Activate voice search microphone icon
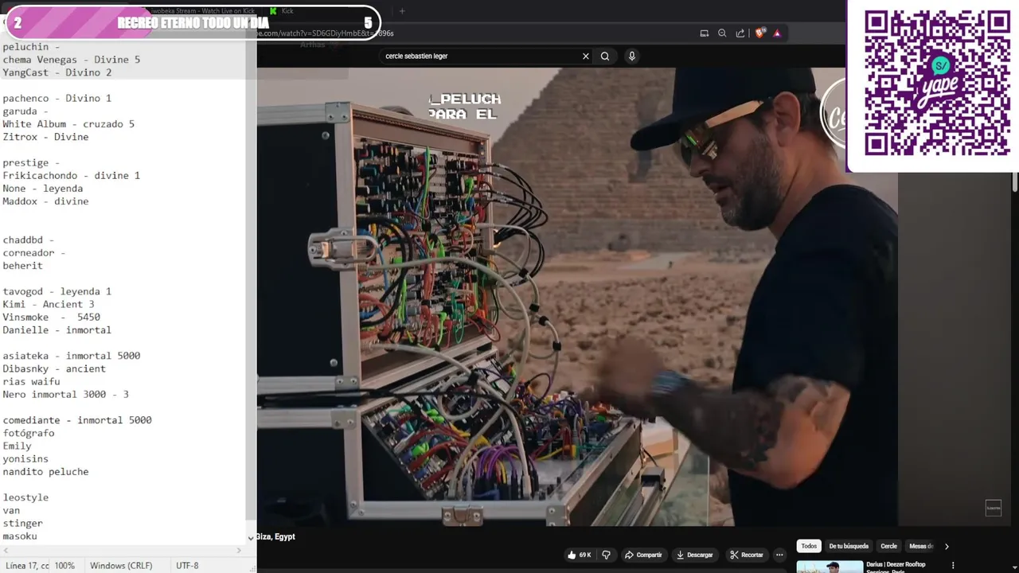Image resolution: width=1019 pixels, height=573 pixels. [x=632, y=57]
